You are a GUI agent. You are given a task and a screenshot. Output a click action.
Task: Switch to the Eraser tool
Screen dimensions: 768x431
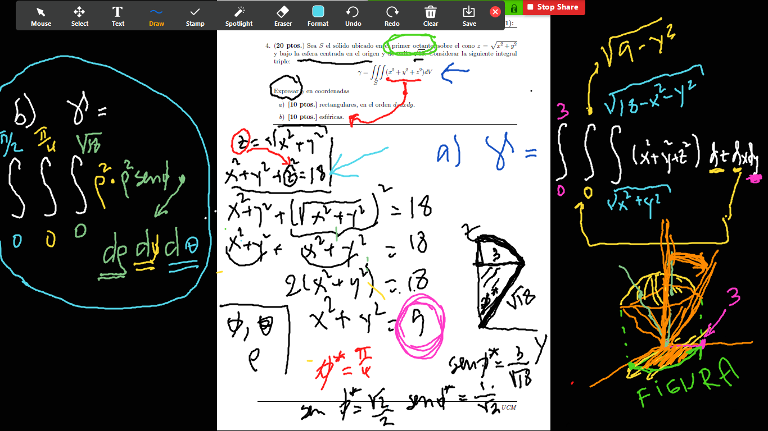pos(283,16)
